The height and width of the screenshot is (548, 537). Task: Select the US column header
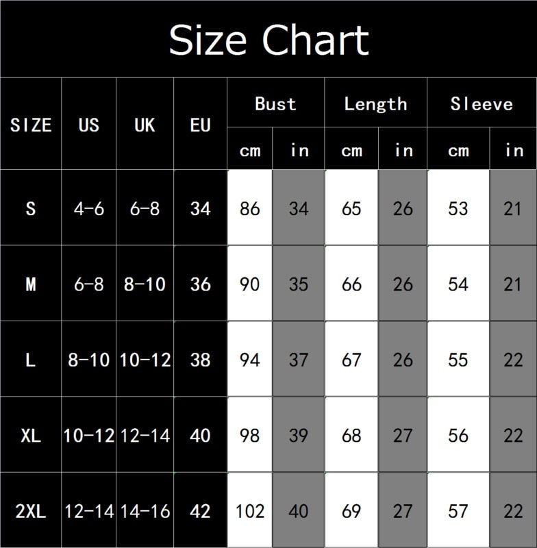tap(89, 125)
